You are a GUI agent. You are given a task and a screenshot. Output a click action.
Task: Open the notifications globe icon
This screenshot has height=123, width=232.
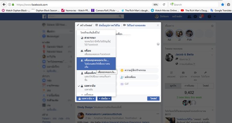pyautogui.click(x=201, y=17)
